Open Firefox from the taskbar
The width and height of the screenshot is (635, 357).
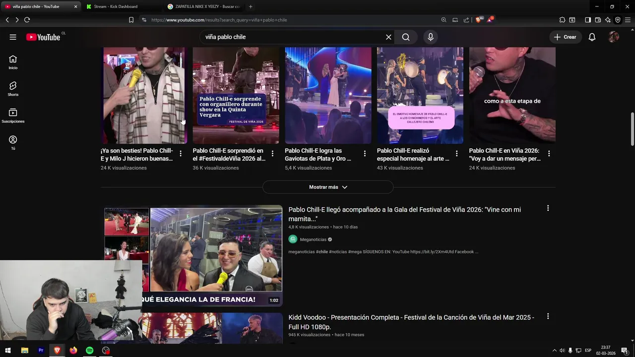(73, 351)
